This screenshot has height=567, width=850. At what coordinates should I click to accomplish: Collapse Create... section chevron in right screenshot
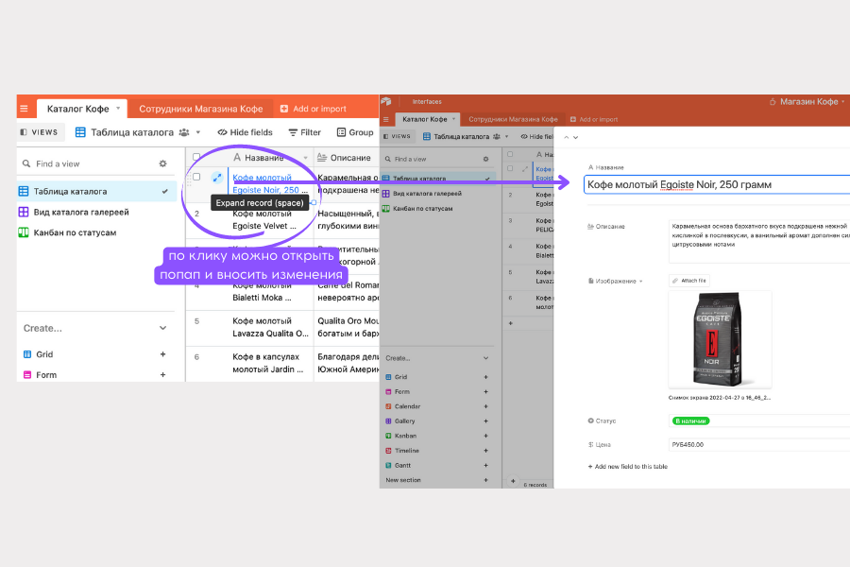(x=485, y=358)
